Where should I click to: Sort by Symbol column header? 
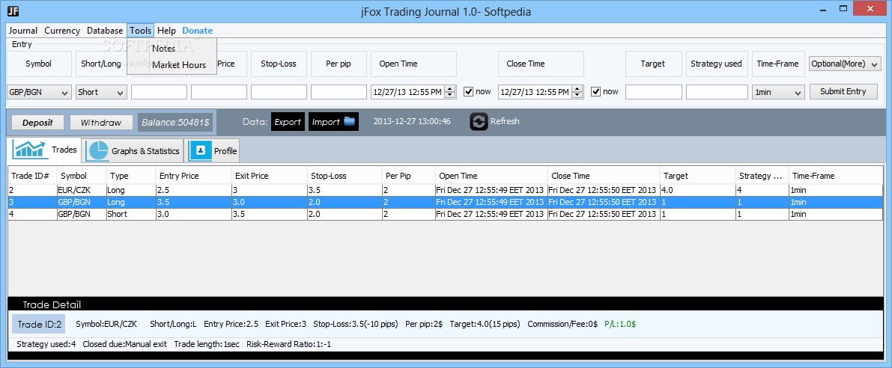82,176
